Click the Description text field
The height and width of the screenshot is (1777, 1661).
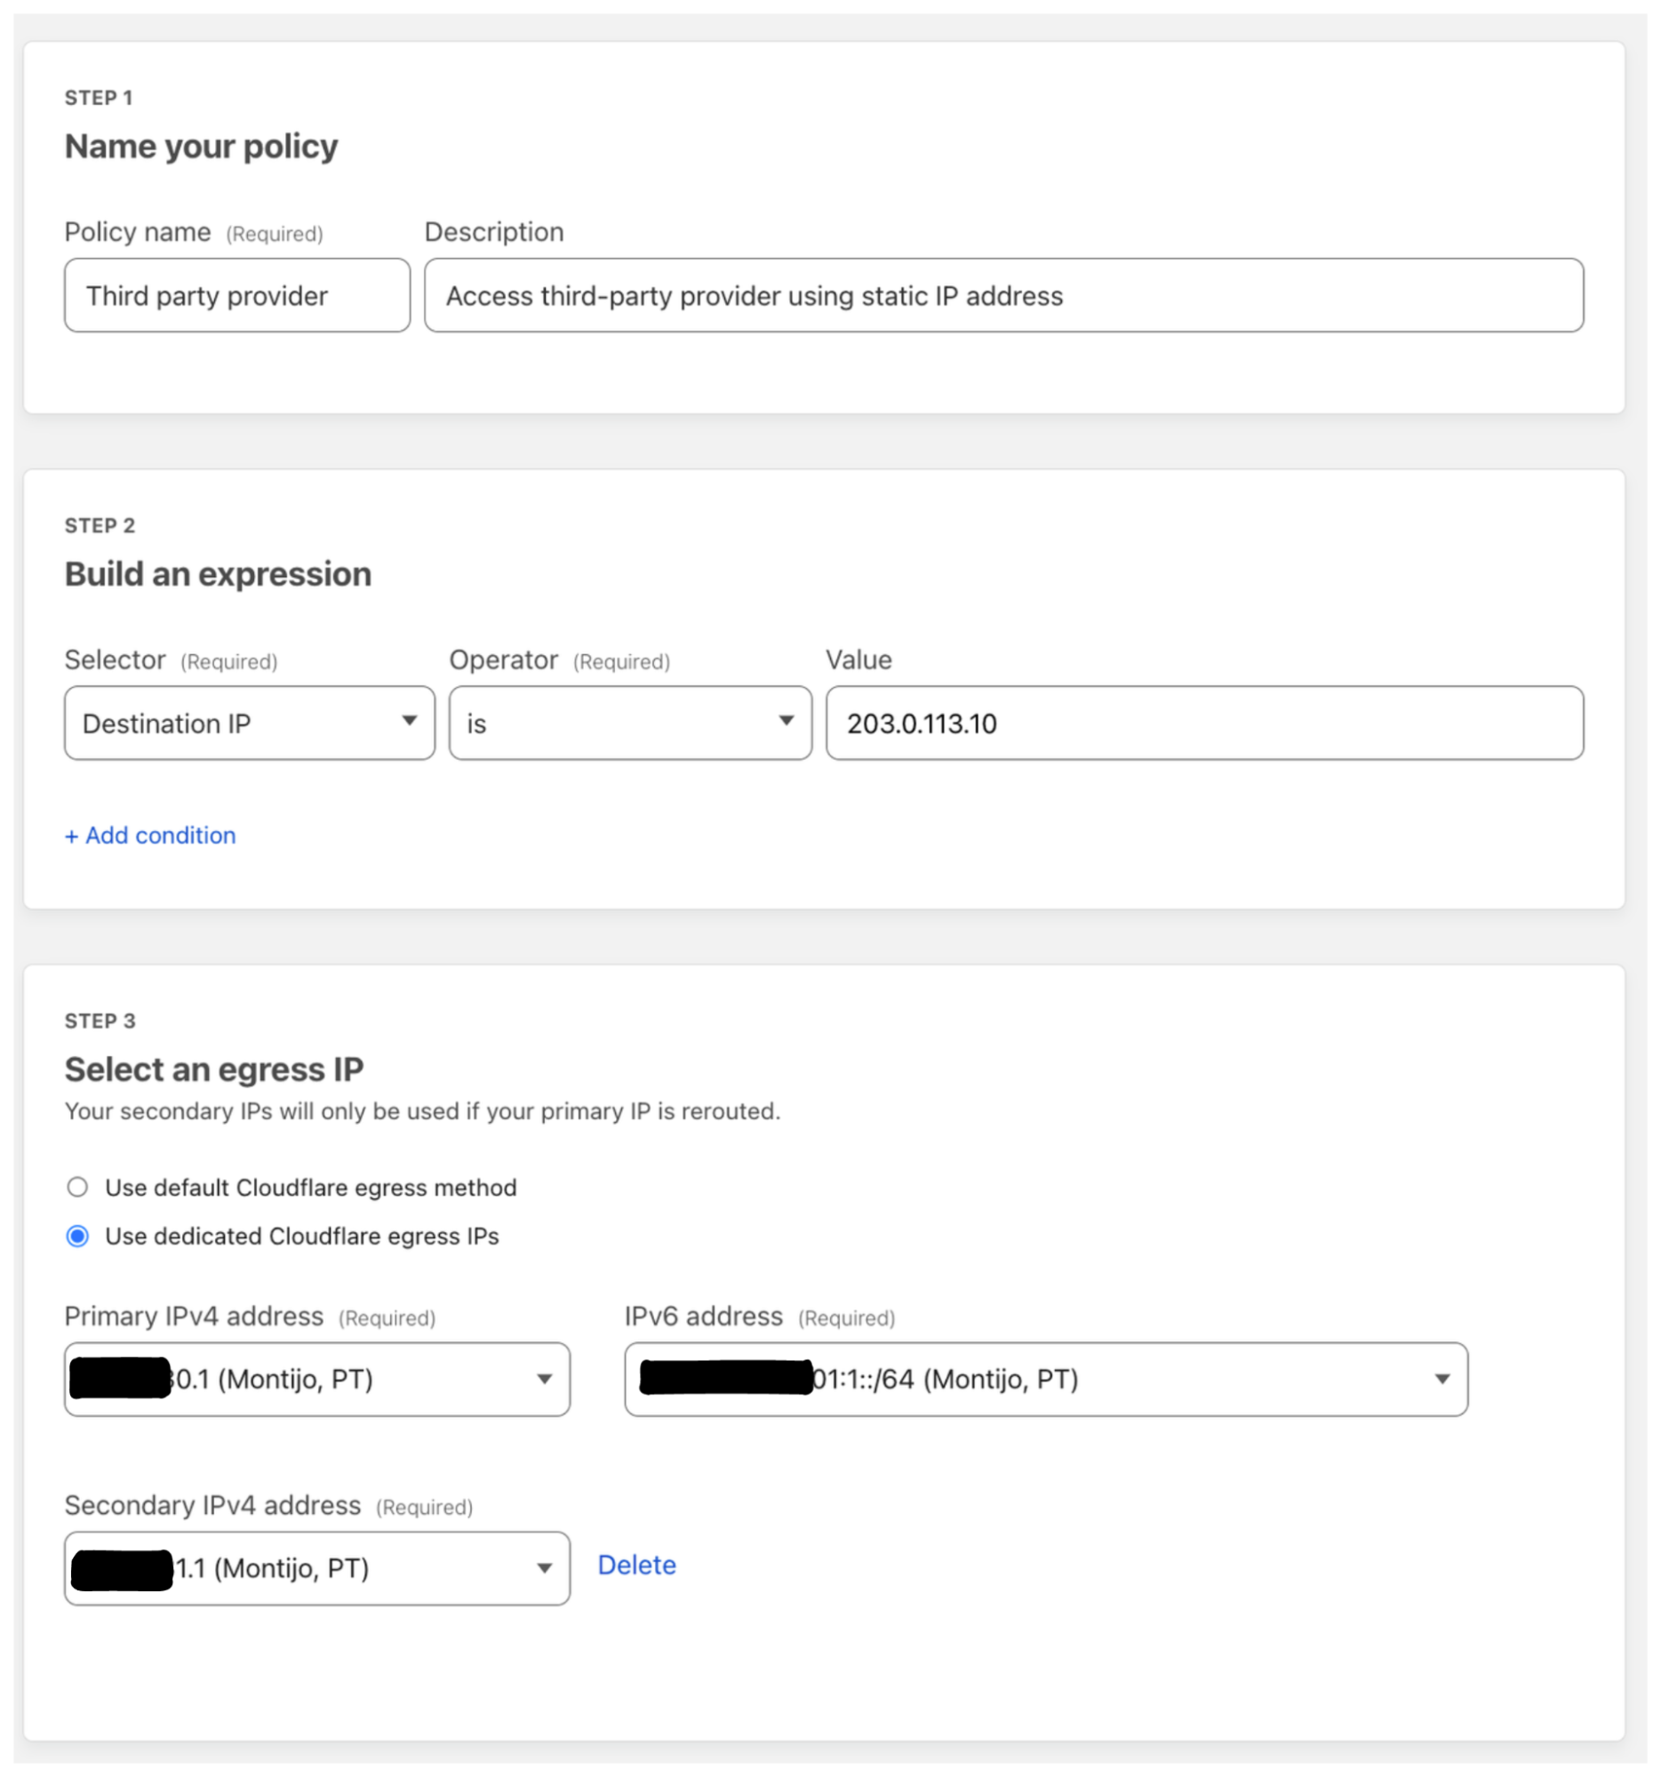tap(1003, 296)
